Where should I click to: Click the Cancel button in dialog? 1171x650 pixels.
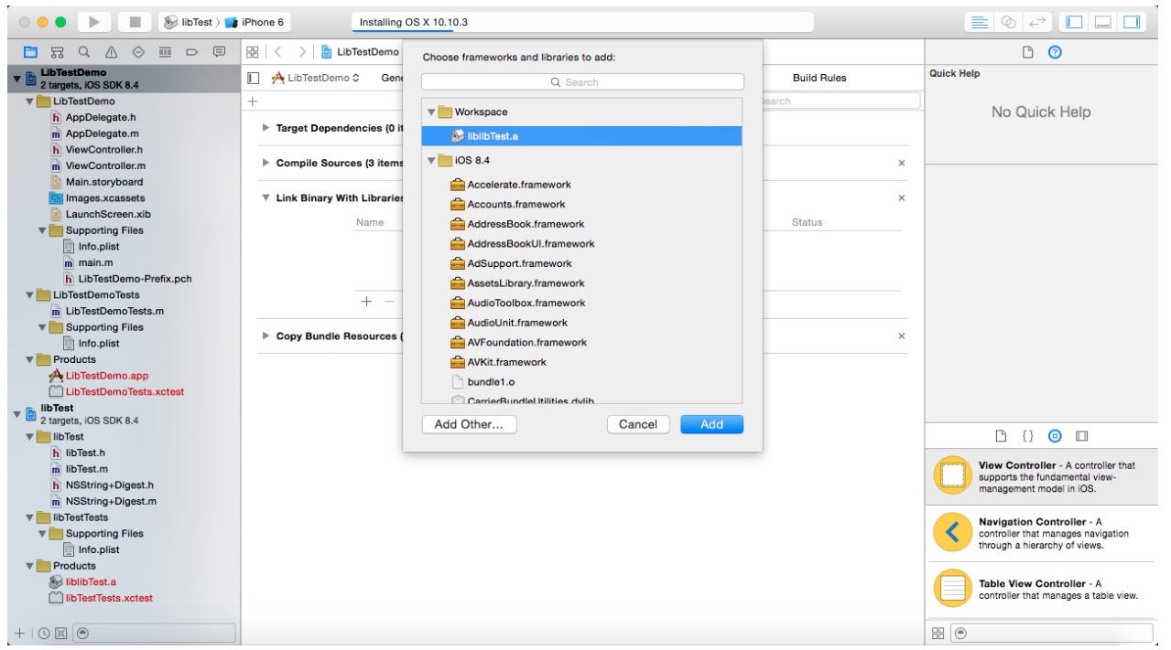click(638, 424)
